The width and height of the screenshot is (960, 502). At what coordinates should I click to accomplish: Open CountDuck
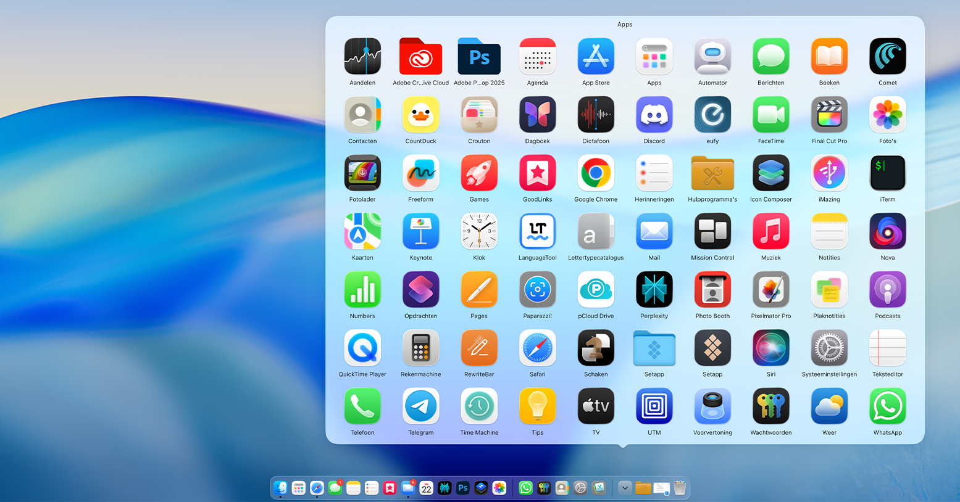420,115
